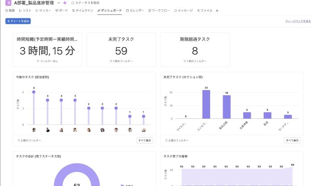Viewport: 313px width, 186px height.
Task: Open the ファイル tab
Action: pyautogui.click(x=205, y=10)
